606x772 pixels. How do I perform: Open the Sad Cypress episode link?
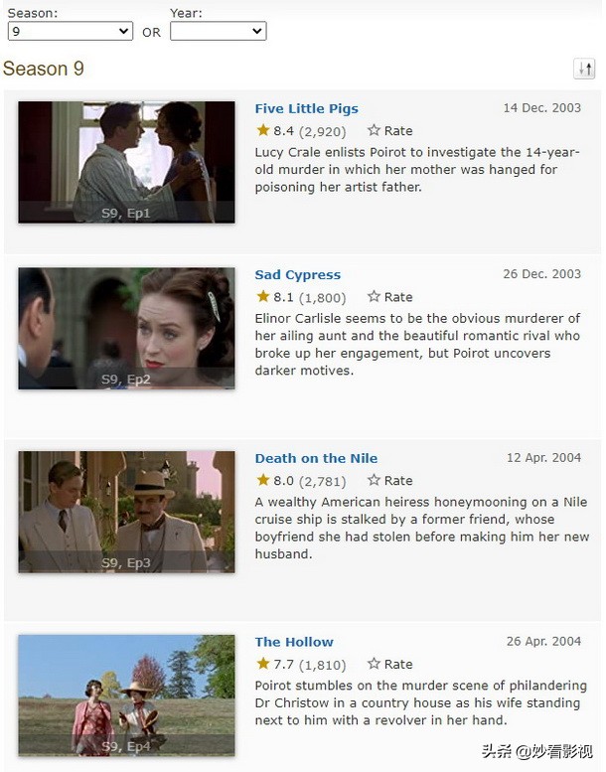tap(297, 275)
